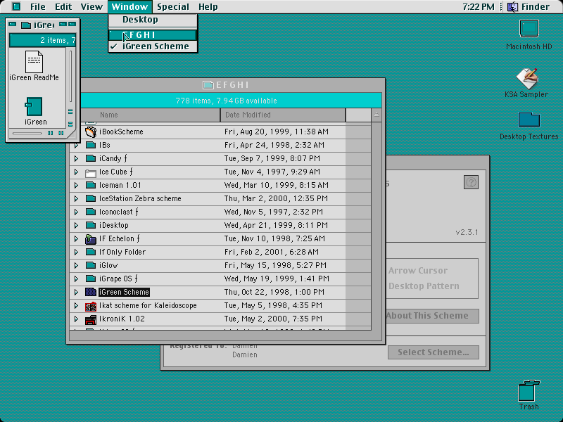Expand the iGlow folder triangle
Screen dimensions: 563x422
pyautogui.click(x=76, y=265)
